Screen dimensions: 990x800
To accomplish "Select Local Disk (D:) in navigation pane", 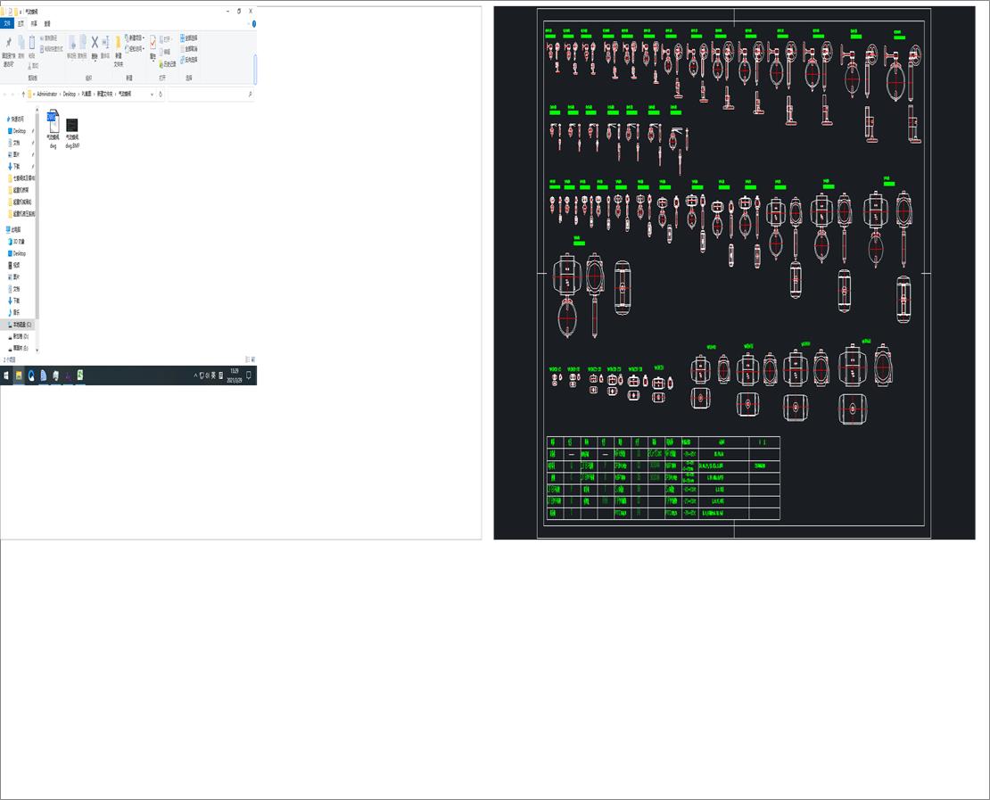I will click(19, 336).
